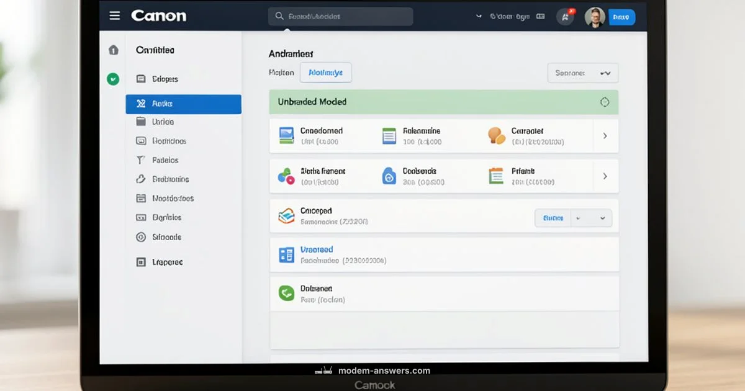Click the notification bell with red badge

coord(565,17)
